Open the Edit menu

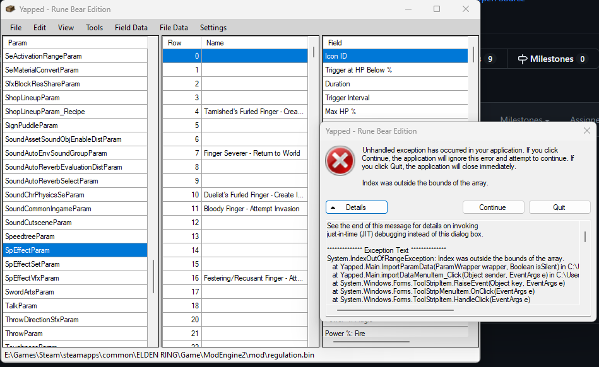coord(40,27)
